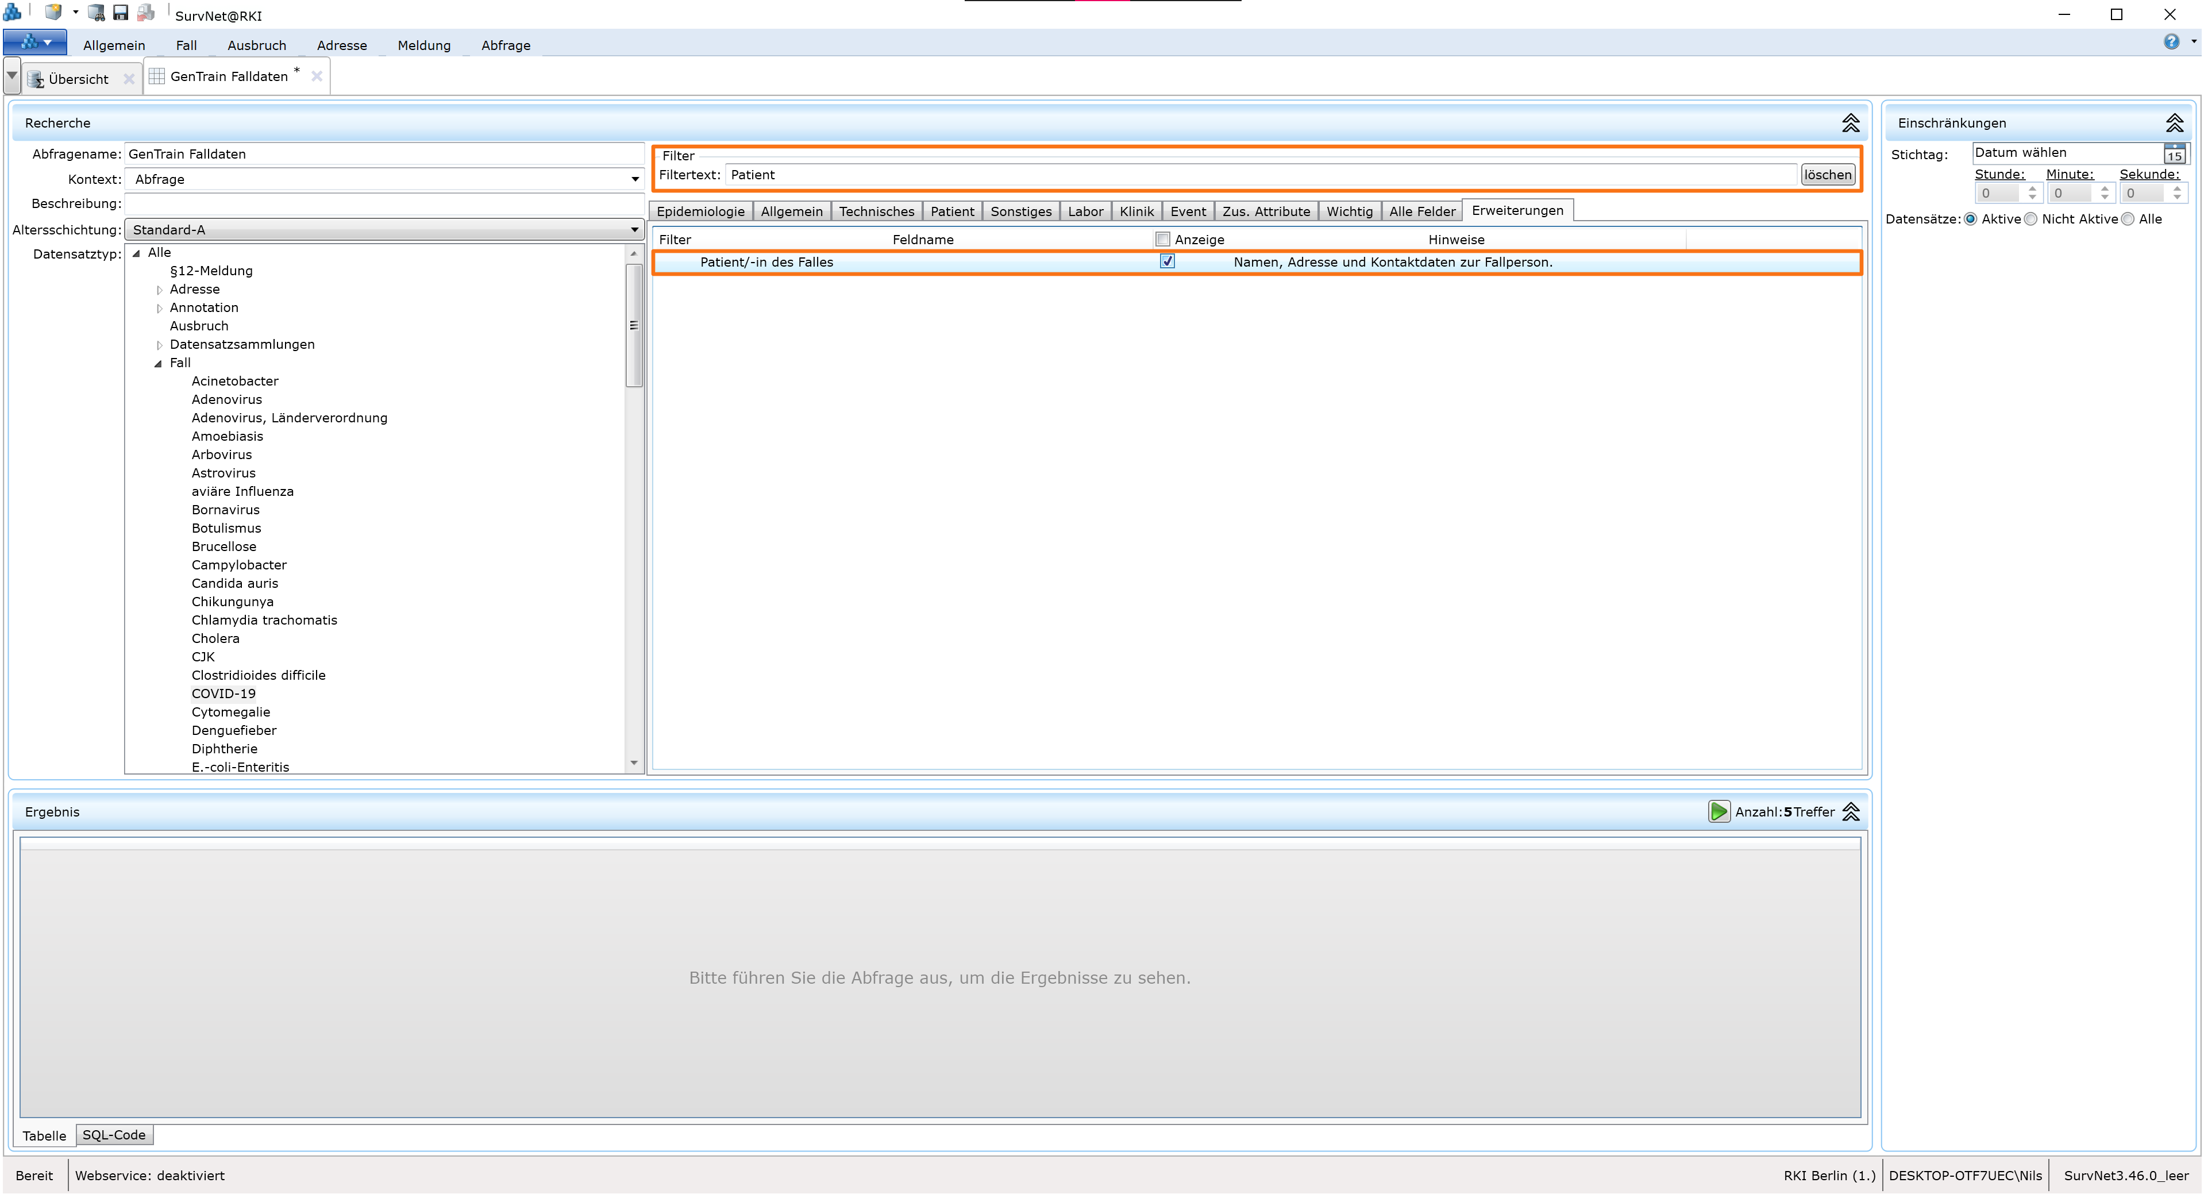Click the floppy disk save icon

click(121, 13)
